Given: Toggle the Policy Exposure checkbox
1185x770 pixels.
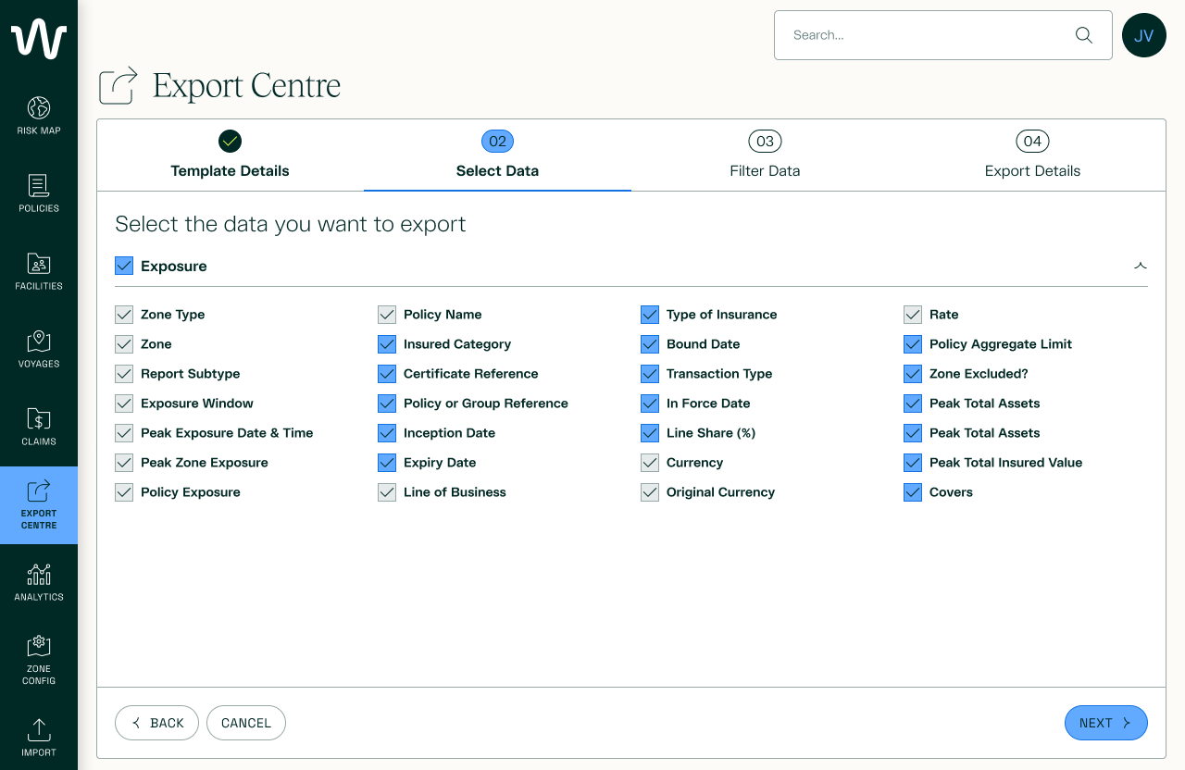Looking at the screenshot, I should (x=124, y=492).
